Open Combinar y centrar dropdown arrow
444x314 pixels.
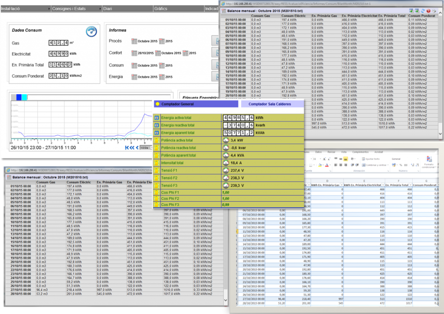click(x=388, y=165)
